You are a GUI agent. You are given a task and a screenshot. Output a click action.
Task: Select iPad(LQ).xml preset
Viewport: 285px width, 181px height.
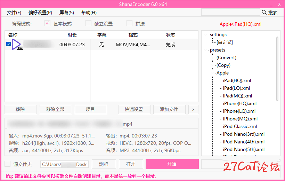pyautogui.click(x=236, y=88)
